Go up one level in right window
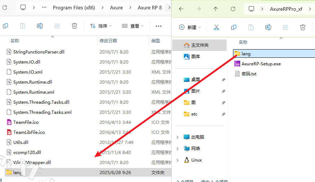This screenshot has height=182, width=315. pyautogui.click(x=215, y=9)
